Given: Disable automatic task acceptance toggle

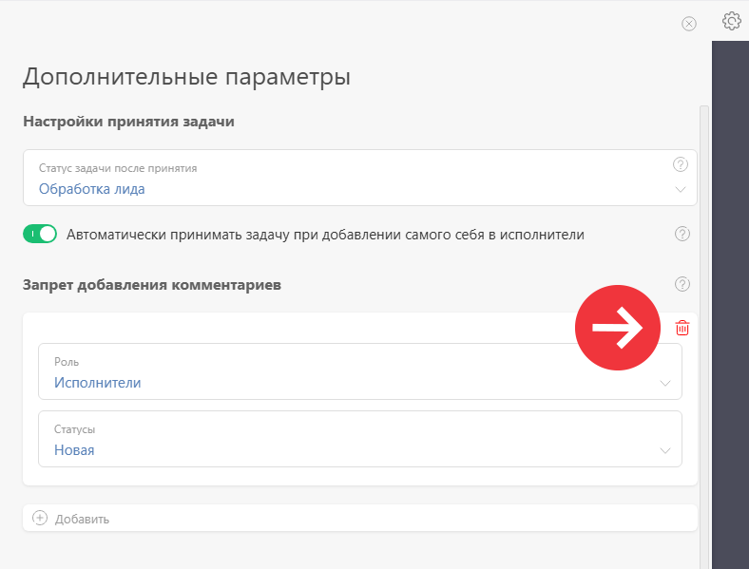Looking at the screenshot, I should point(40,234).
